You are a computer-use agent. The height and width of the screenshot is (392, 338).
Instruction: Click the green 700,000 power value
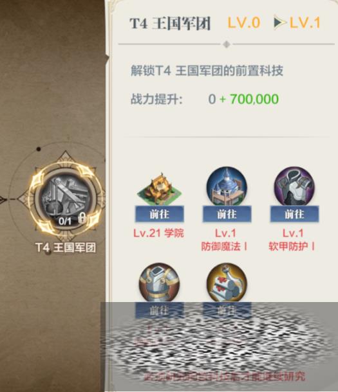(x=254, y=99)
